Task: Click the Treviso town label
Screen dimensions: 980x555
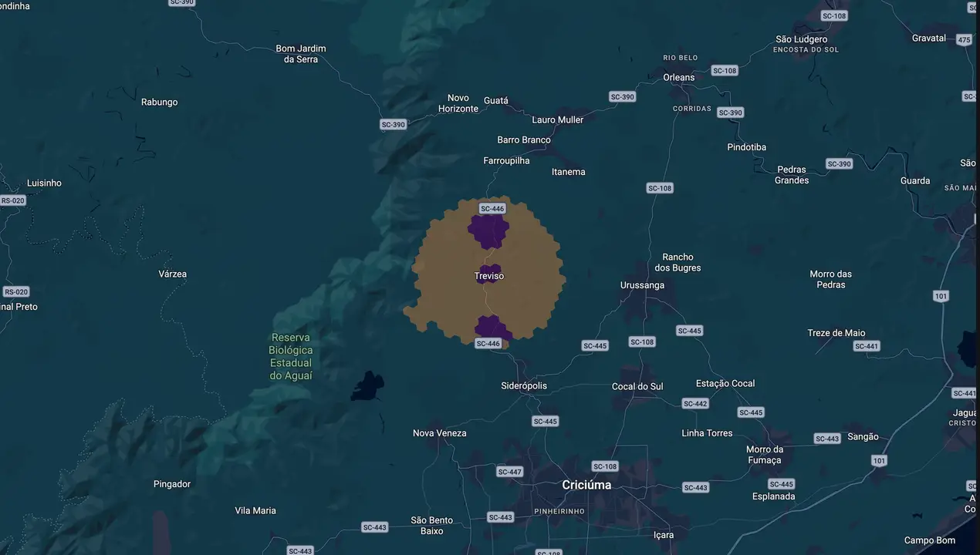Action: 489,276
